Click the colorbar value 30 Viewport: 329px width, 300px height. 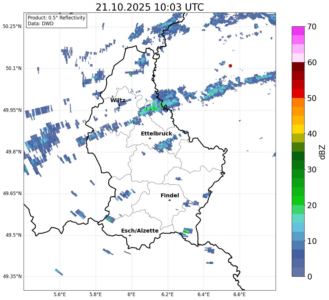(x=312, y=169)
